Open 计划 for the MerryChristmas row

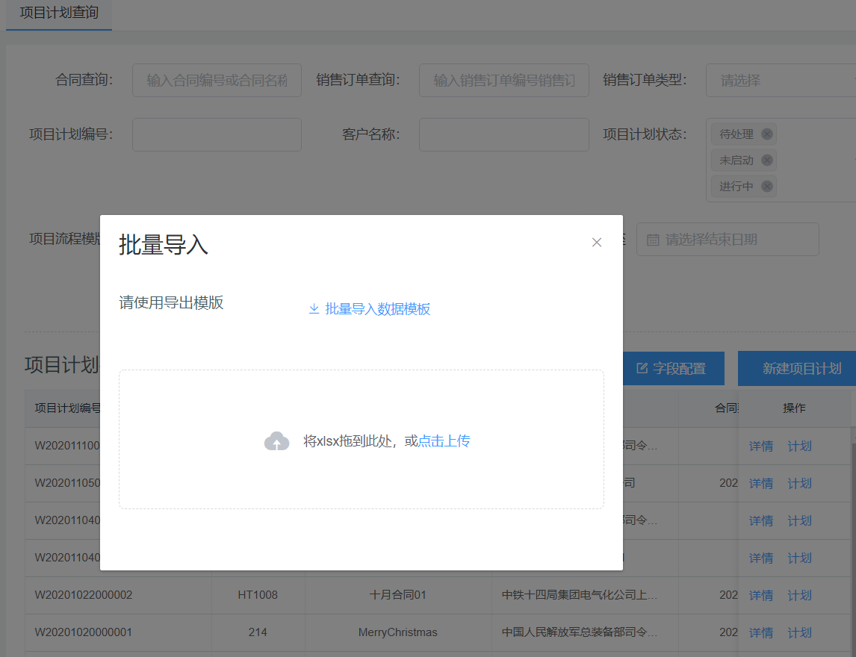799,632
